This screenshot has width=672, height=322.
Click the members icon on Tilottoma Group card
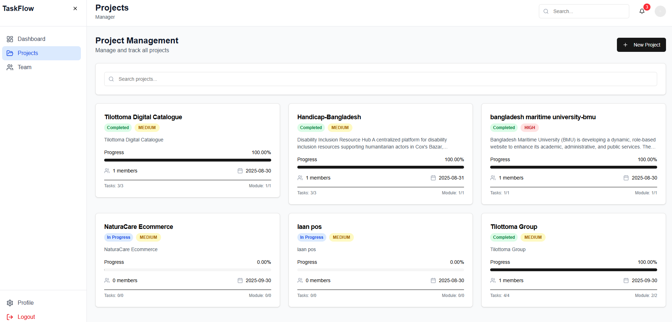[x=493, y=280]
